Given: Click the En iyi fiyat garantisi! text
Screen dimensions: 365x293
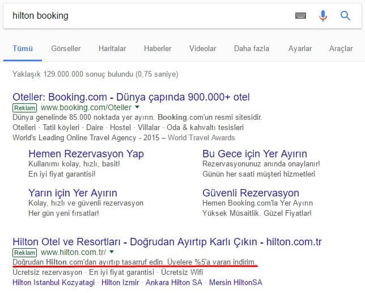Looking at the screenshot, I should coord(62,174).
